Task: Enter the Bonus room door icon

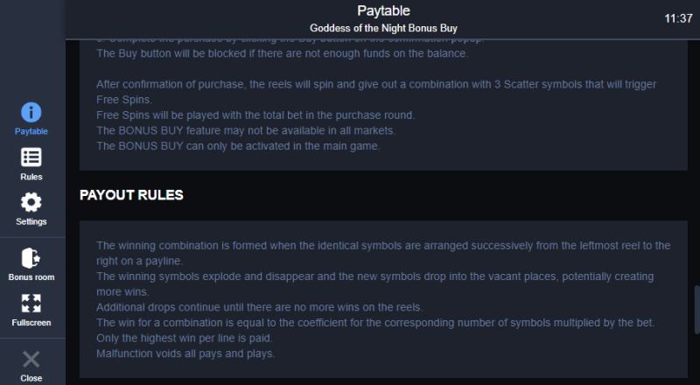Action: coord(31,258)
